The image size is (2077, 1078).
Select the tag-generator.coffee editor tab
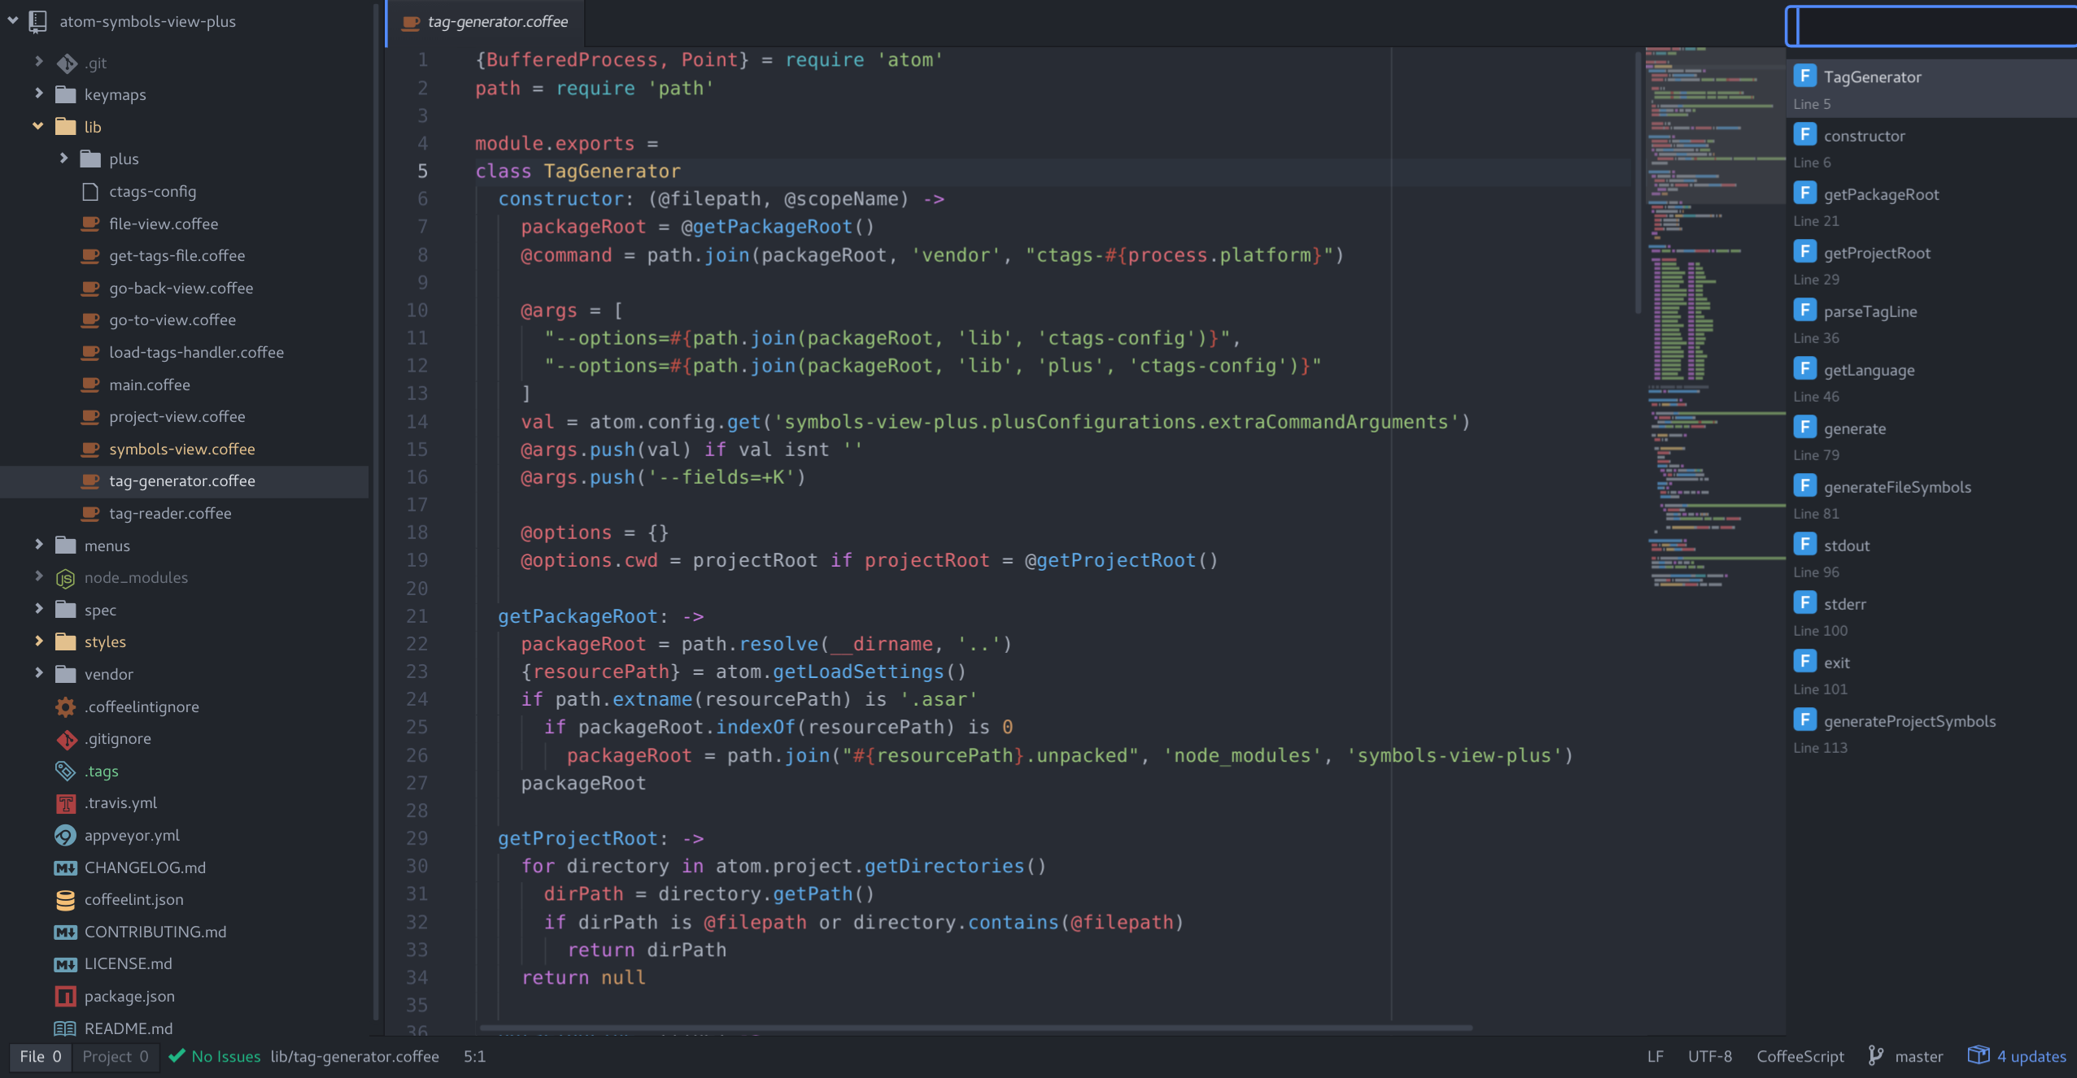[x=497, y=22]
